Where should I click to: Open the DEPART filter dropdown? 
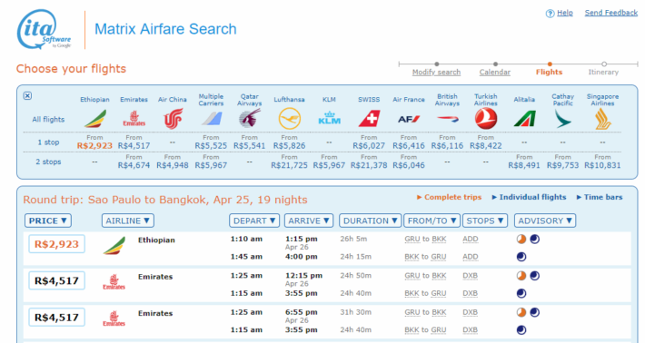(254, 220)
